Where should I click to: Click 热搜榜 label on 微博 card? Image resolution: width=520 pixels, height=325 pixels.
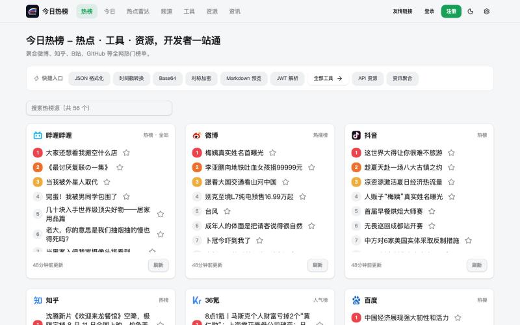320,135
